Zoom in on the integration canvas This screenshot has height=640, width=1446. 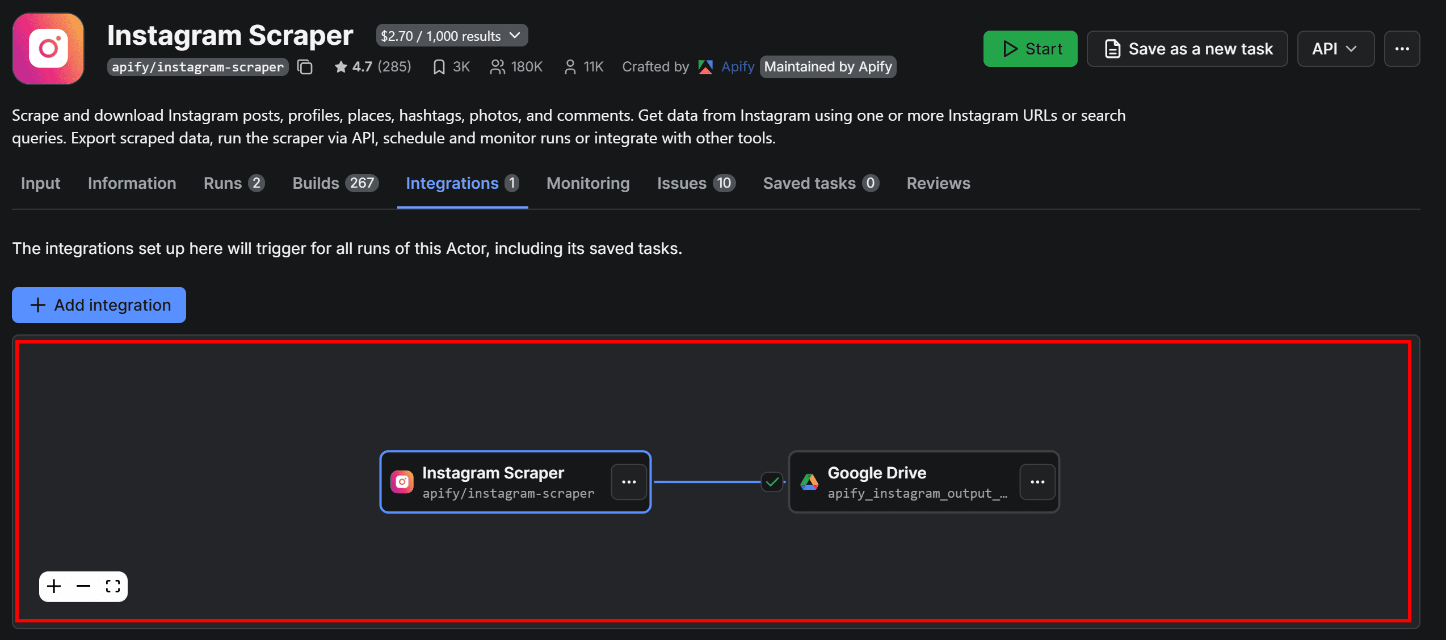click(x=54, y=586)
